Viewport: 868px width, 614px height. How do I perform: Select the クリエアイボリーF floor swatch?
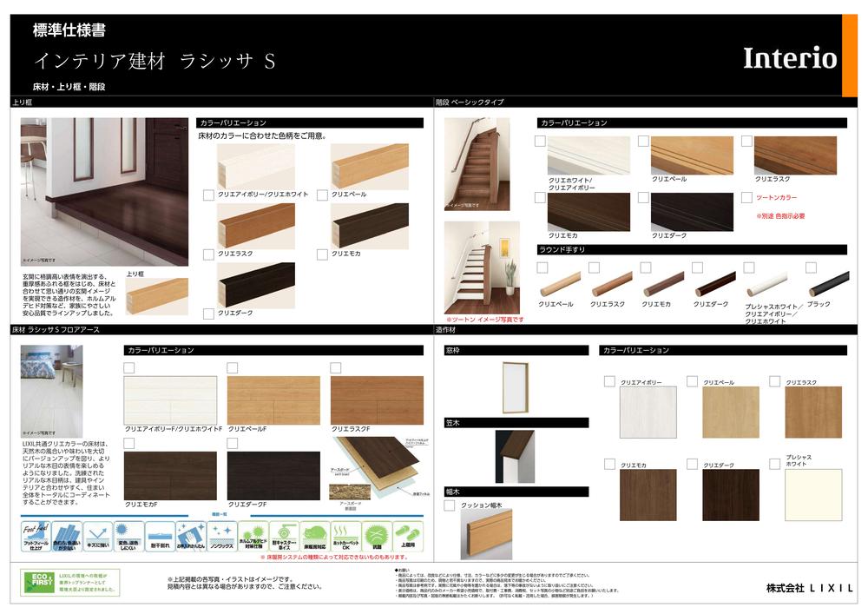pyautogui.click(x=170, y=400)
